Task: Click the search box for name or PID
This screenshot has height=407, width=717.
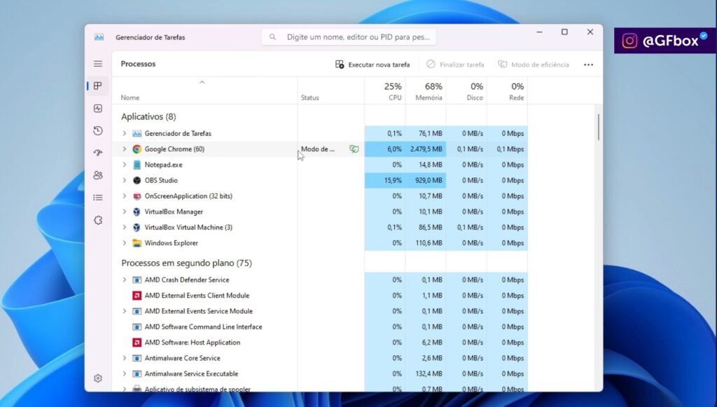Action: click(349, 37)
